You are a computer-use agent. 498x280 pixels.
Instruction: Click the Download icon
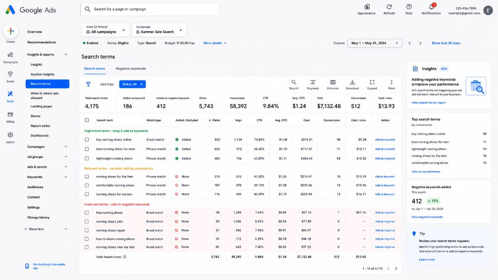352,83
